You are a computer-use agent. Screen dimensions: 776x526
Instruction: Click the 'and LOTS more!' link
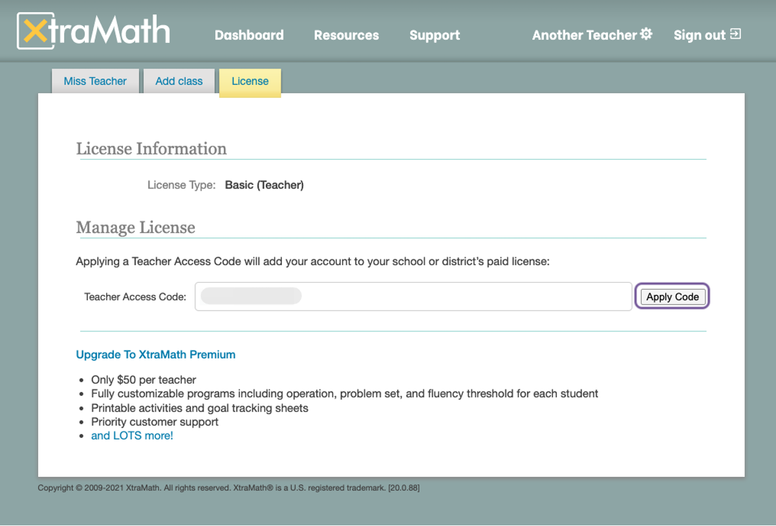click(x=132, y=435)
